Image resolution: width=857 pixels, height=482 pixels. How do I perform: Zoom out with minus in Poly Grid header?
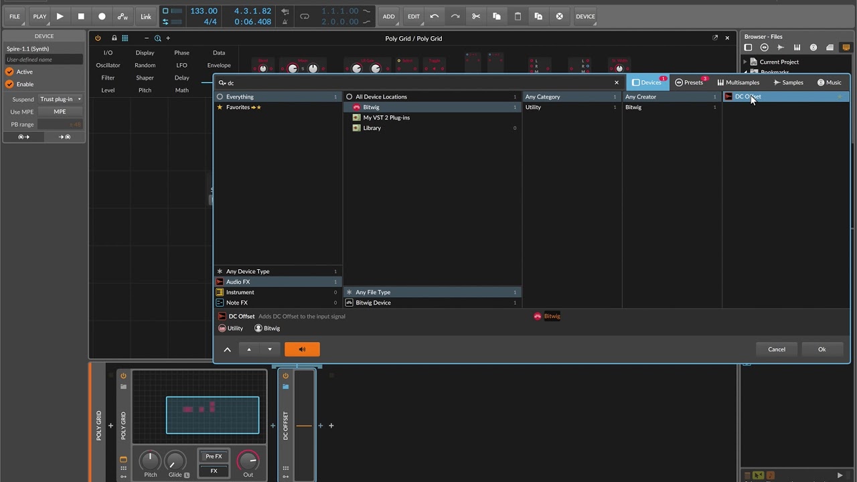click(146, 38)
